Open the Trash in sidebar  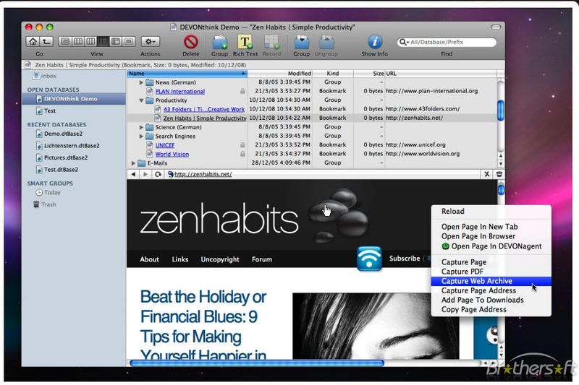[x=45, y=204]
